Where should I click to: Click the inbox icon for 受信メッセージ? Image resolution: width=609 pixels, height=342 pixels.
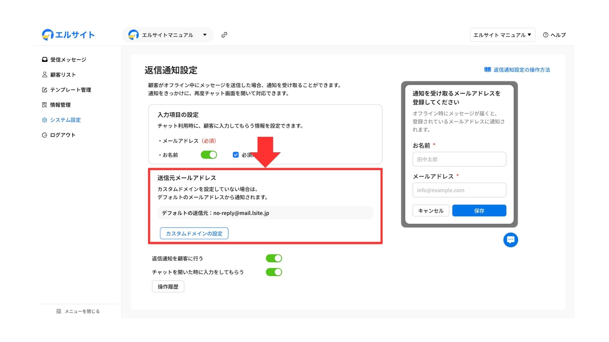[45, 60]
